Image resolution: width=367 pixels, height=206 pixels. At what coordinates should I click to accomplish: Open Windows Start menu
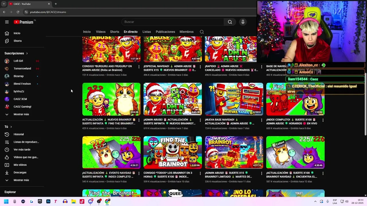[x=6, y=201]
